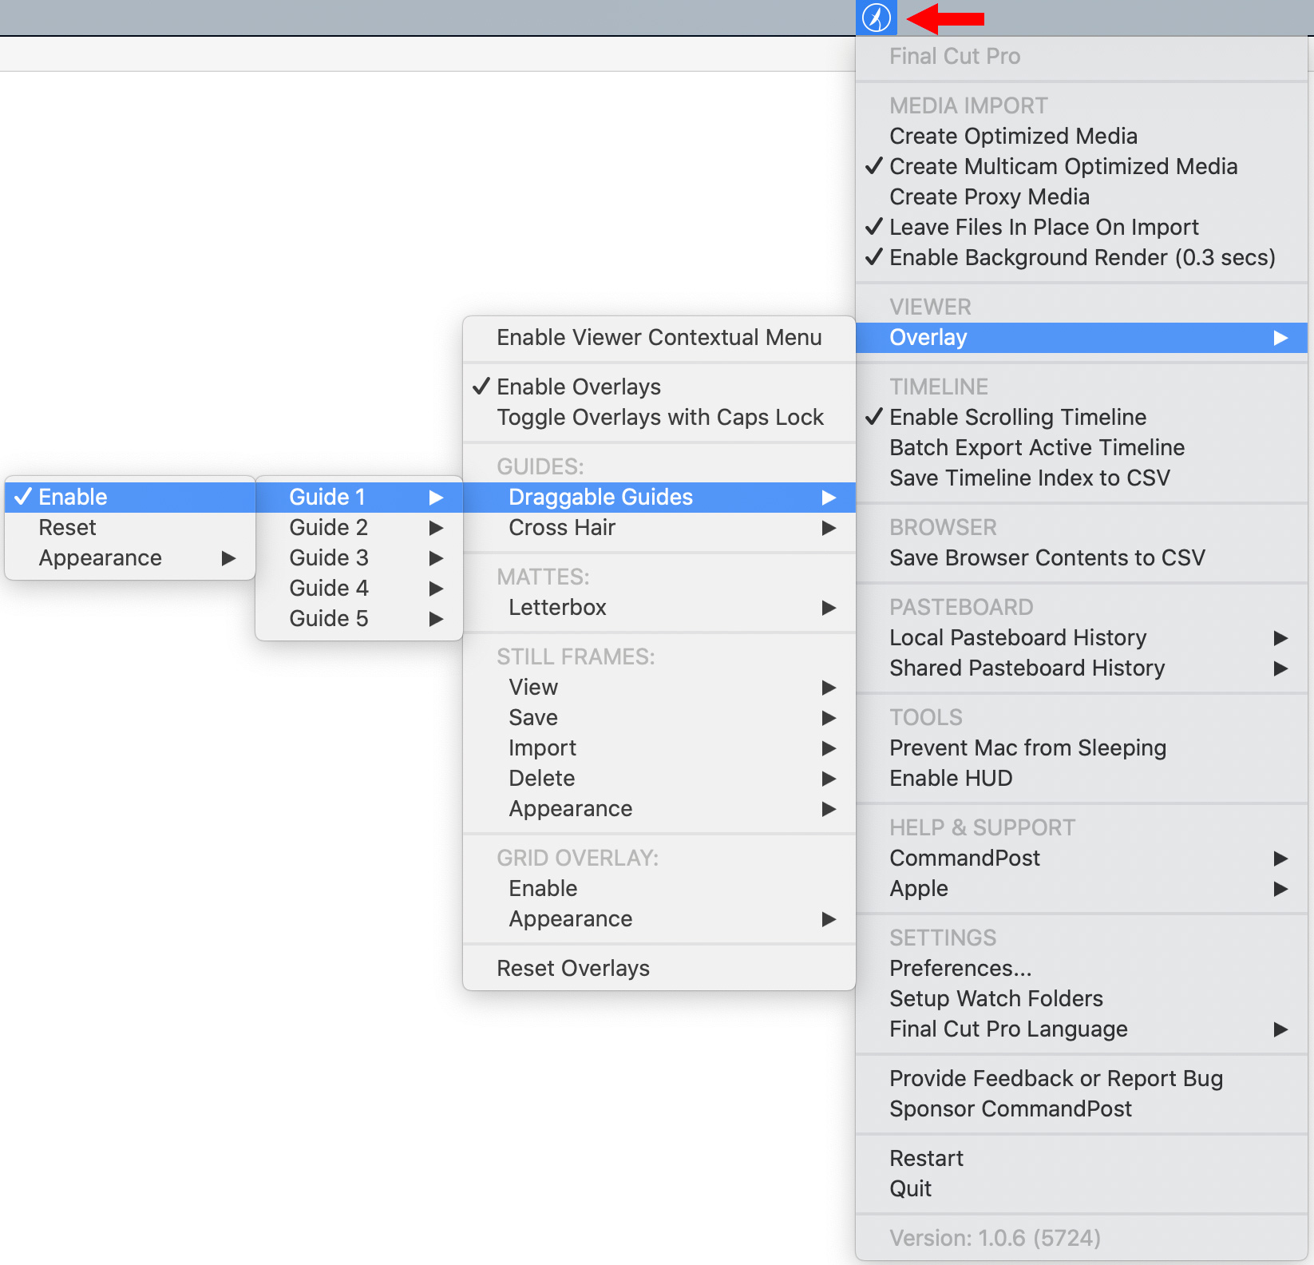Expand Still Frames View submenu

[x=659, y=687]
